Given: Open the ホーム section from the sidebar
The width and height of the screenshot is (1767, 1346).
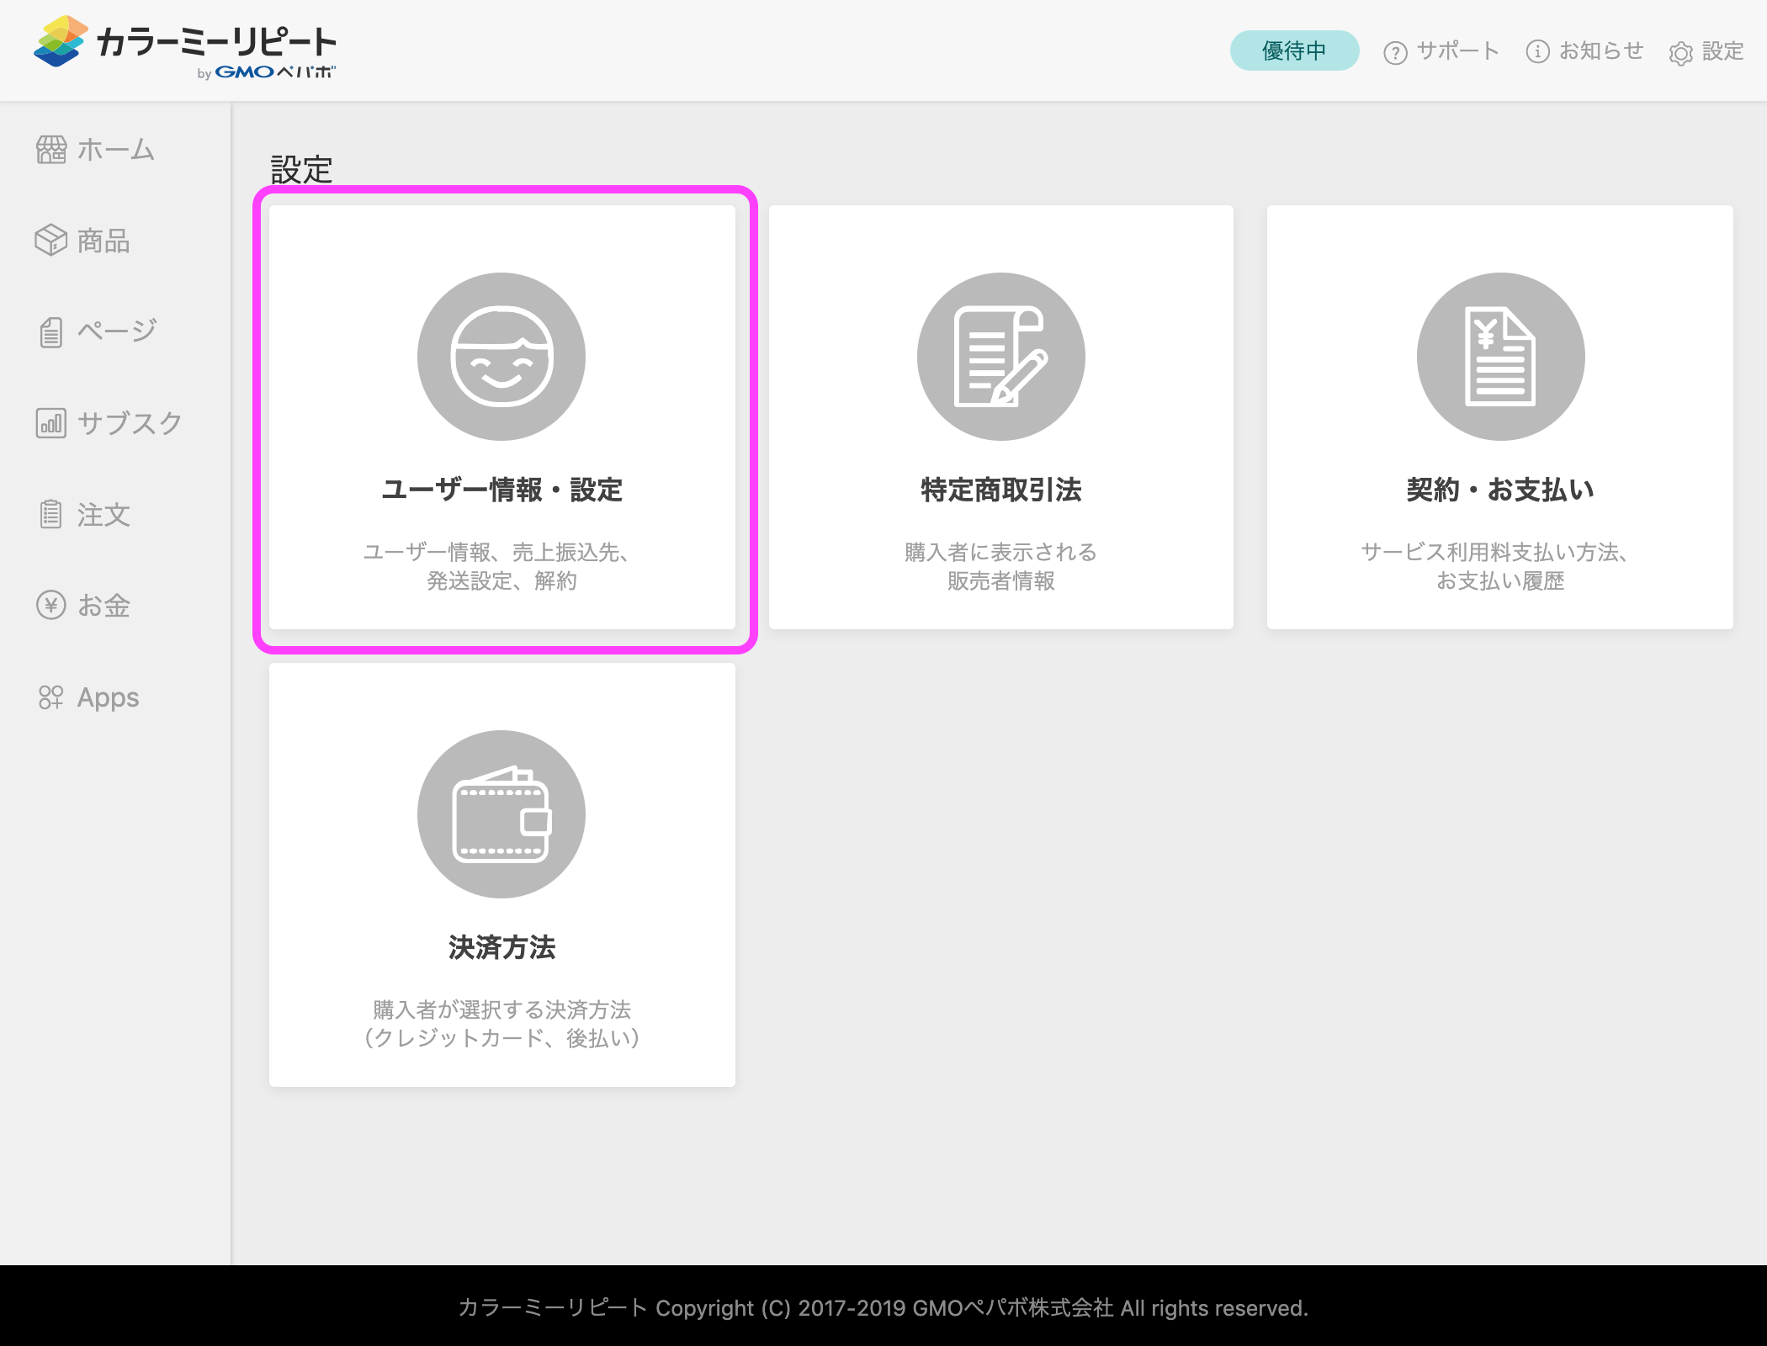Looking at the screenshot, I should pos(97,150).
